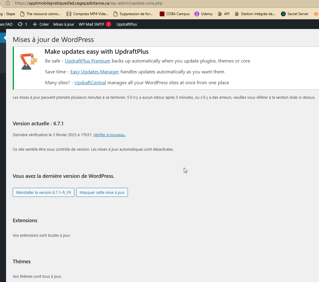The image size is (319, 282).
Task: Click the plus icon next to Créer
Action: click(x=35, y=24)
